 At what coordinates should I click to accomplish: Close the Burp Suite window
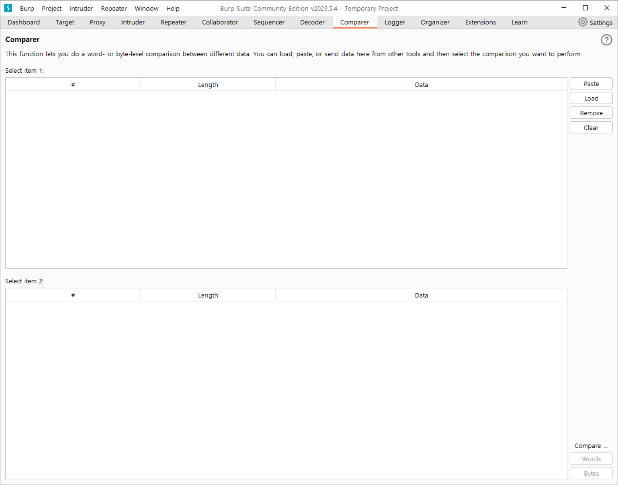(607, 8)
